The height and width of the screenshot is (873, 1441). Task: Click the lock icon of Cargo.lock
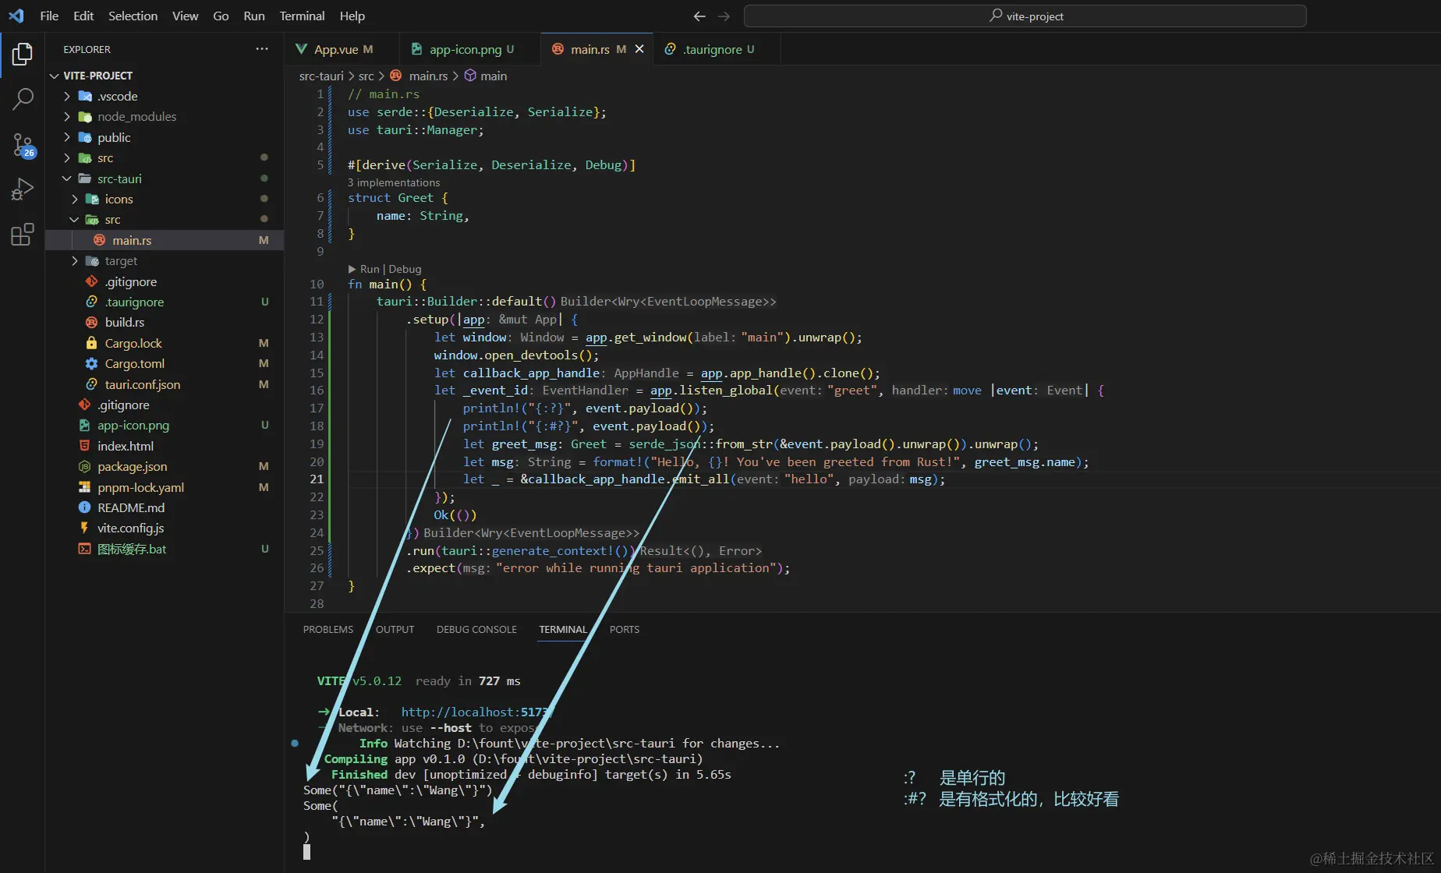(x=92, y=343)
